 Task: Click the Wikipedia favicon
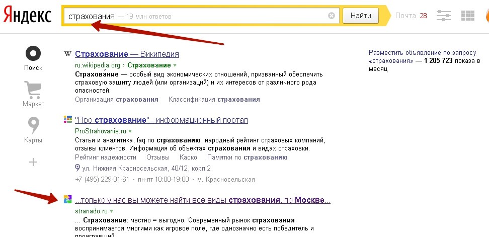[68, 54]
